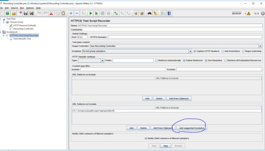Select the WorkBench tree item
Screen dimensions: 265x151
(x=12, y=32)
